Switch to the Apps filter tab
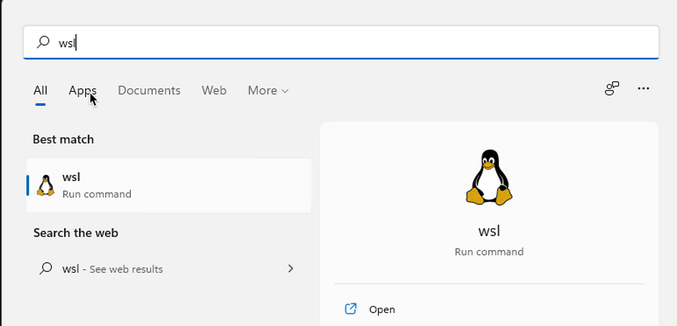The height and width of the screenshot is (326, 677). click(82, 91)
